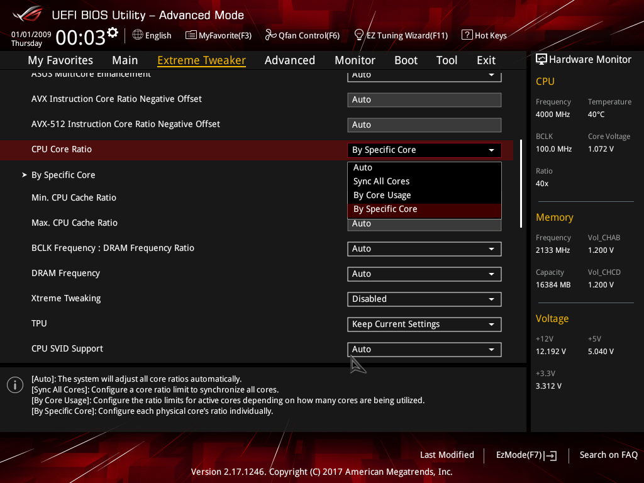Viewport: 644px width, 483px height.
Task: Open the Xtreme Tweaking dropdown
Action: [x=425, y=299]
